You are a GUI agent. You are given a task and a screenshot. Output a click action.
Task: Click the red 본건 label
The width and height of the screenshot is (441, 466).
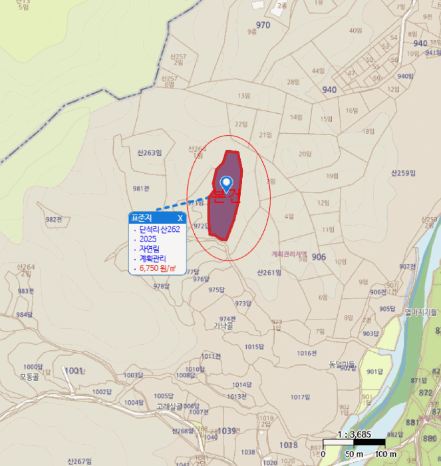coord(226,196)
